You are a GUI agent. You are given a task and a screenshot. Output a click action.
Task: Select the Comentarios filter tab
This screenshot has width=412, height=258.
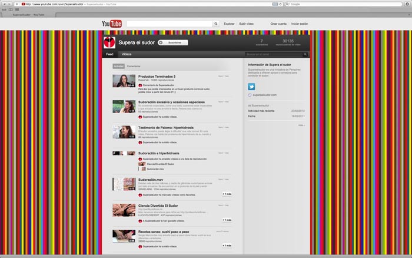(x=134, y=67)
